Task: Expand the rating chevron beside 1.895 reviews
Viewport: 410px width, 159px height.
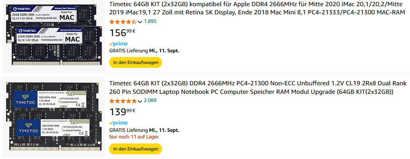Action: point(140,22)
